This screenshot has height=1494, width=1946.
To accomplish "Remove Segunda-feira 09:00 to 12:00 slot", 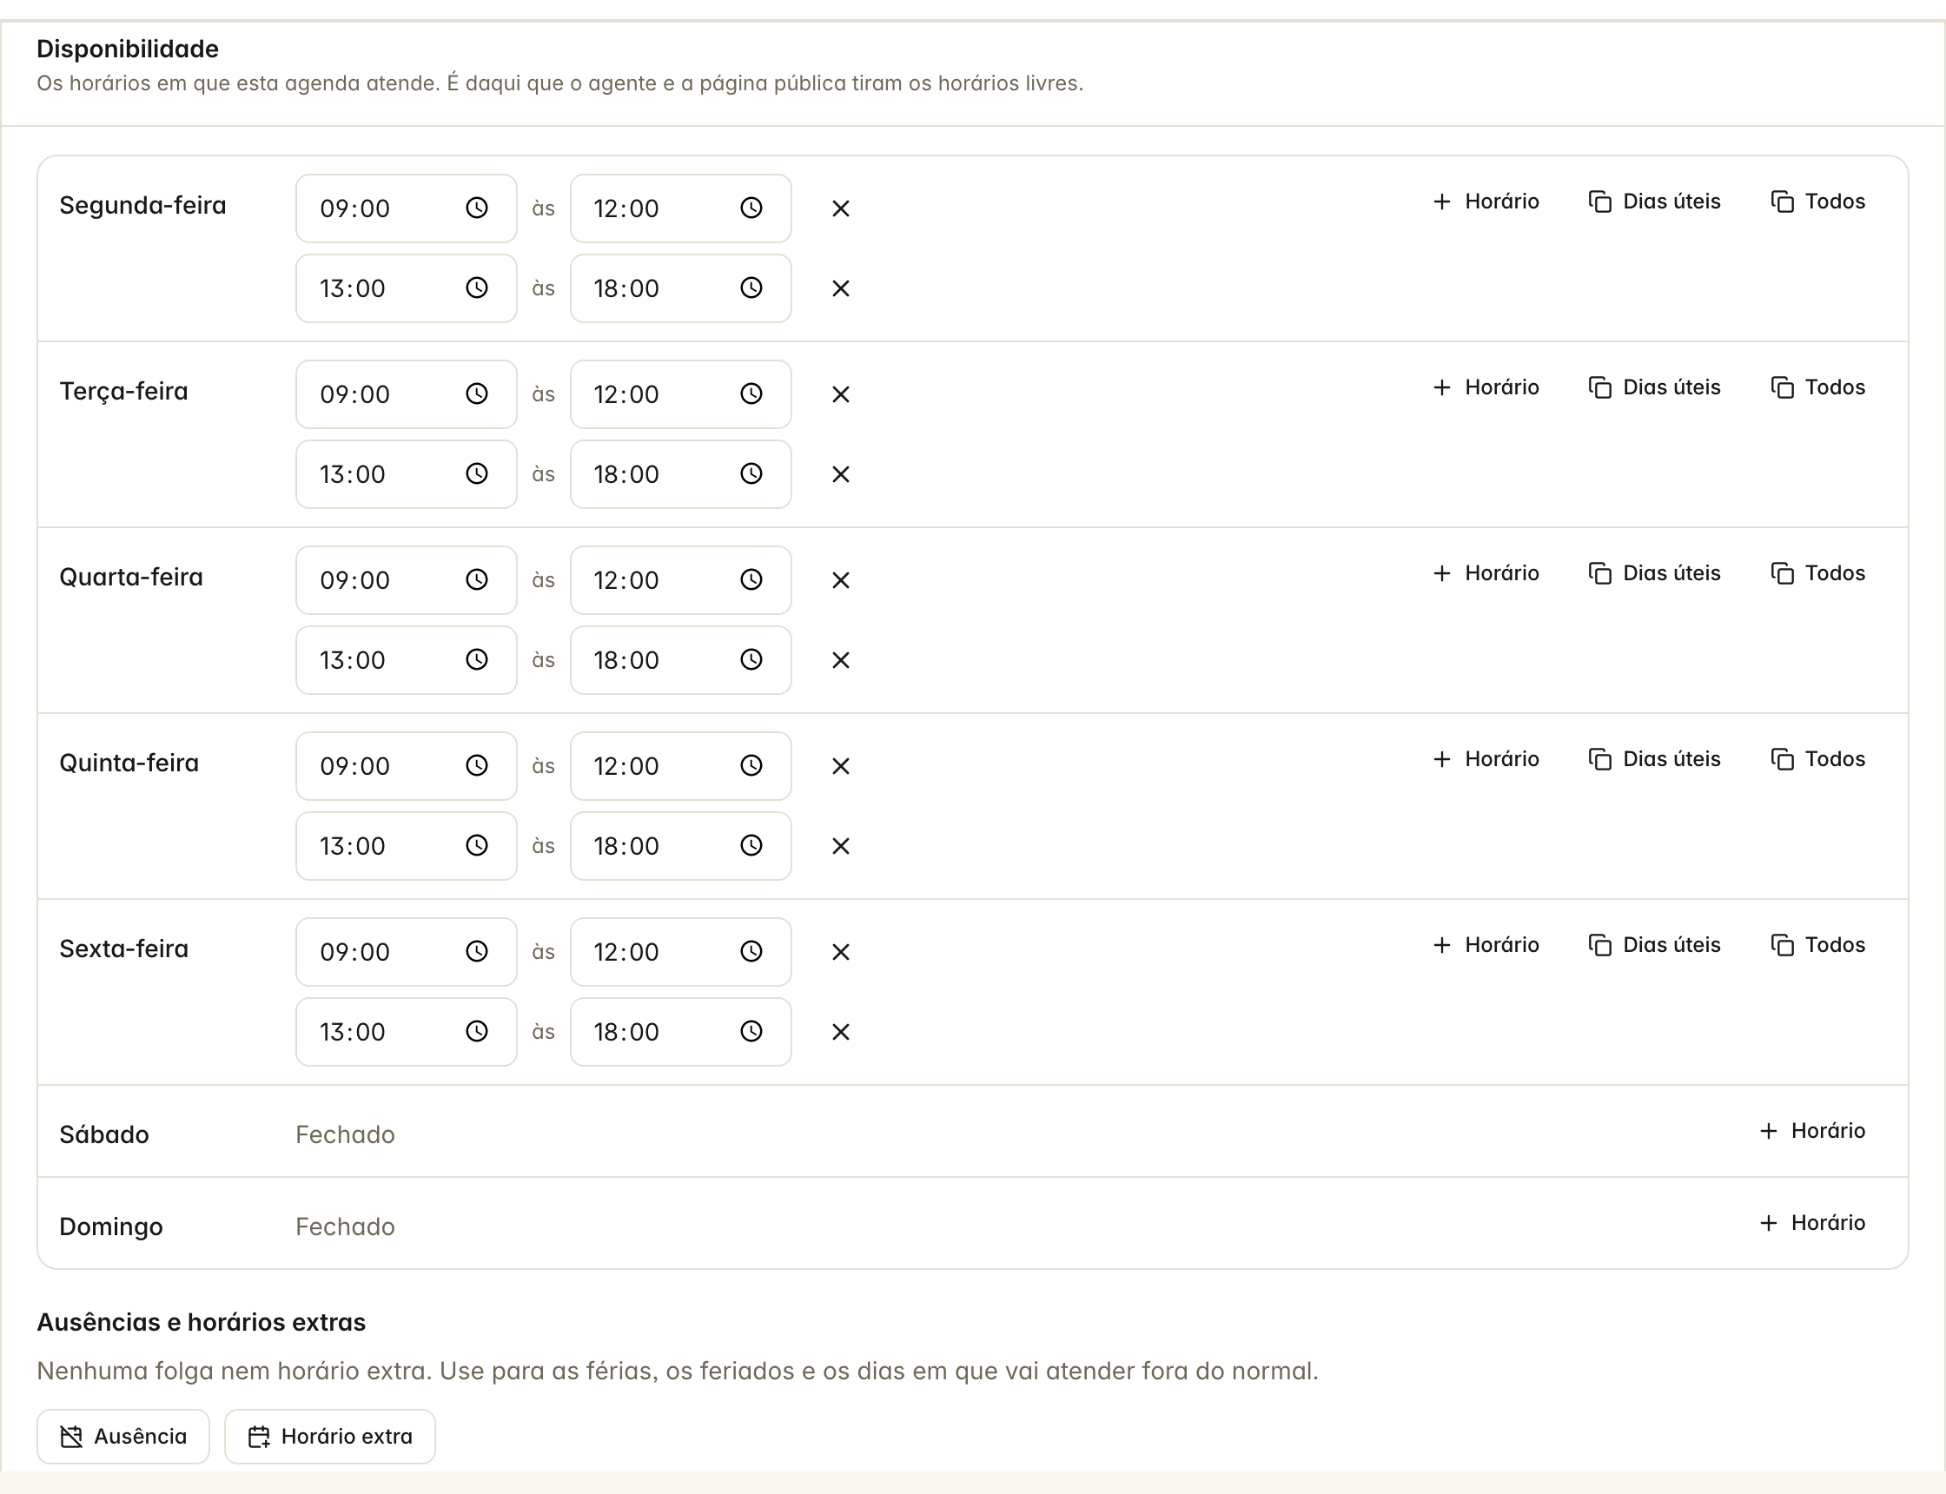I will click(x=840, y=208).
